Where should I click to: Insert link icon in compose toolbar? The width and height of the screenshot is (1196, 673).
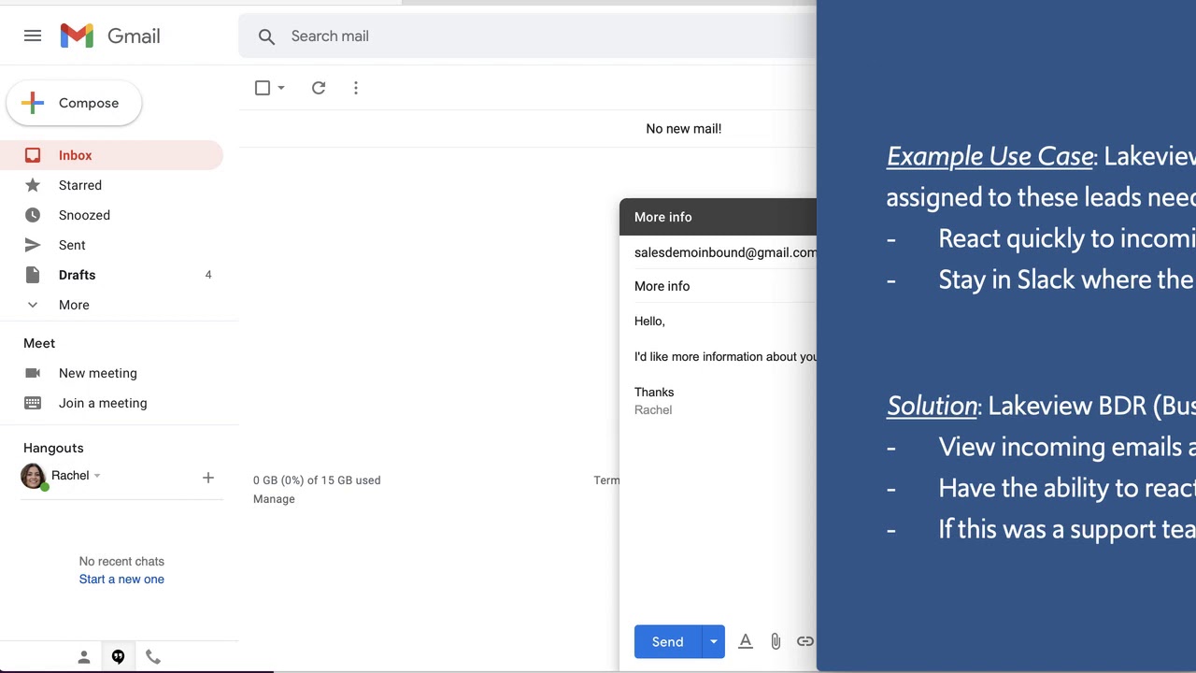point(805,641)
